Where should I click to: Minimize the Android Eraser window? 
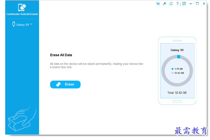[191, 4]
